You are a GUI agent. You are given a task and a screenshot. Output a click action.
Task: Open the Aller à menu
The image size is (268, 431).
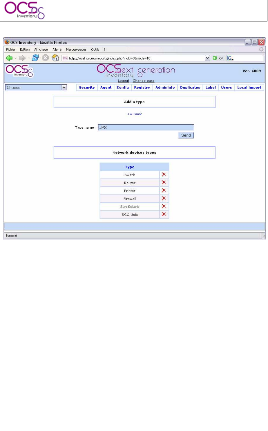[57, 50]
